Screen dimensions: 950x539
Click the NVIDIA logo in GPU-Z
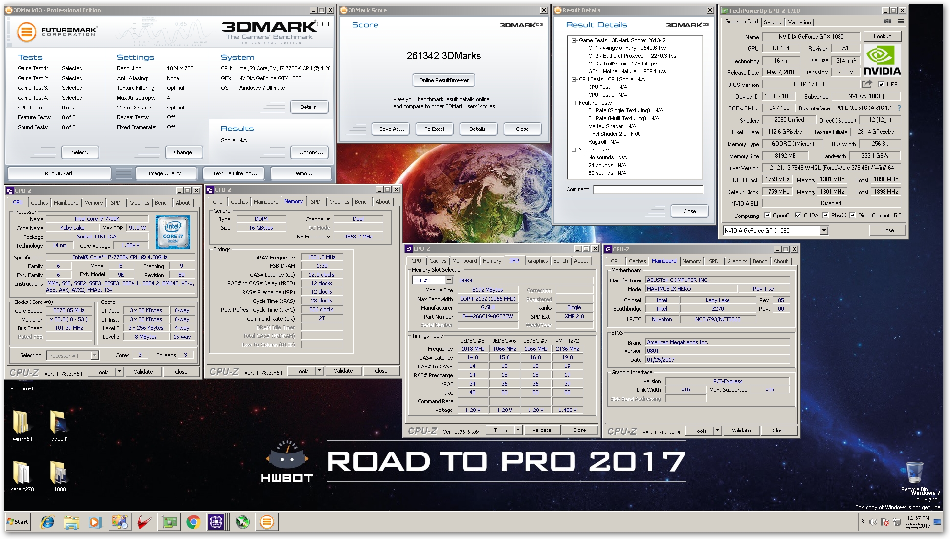click(x=882, y=60)
